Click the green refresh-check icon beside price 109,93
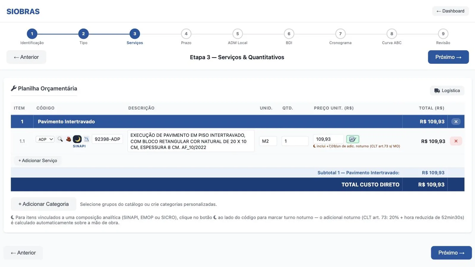 click(x=353, y=139)
